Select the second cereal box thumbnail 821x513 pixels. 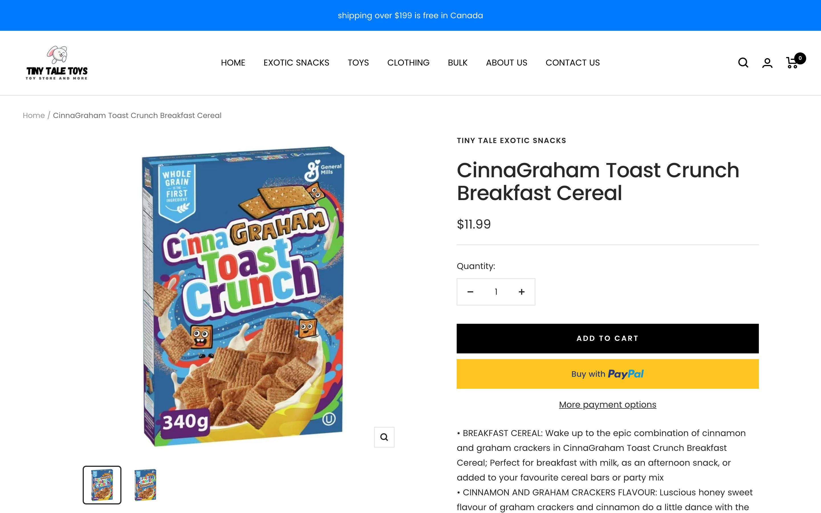coord(145,485)
